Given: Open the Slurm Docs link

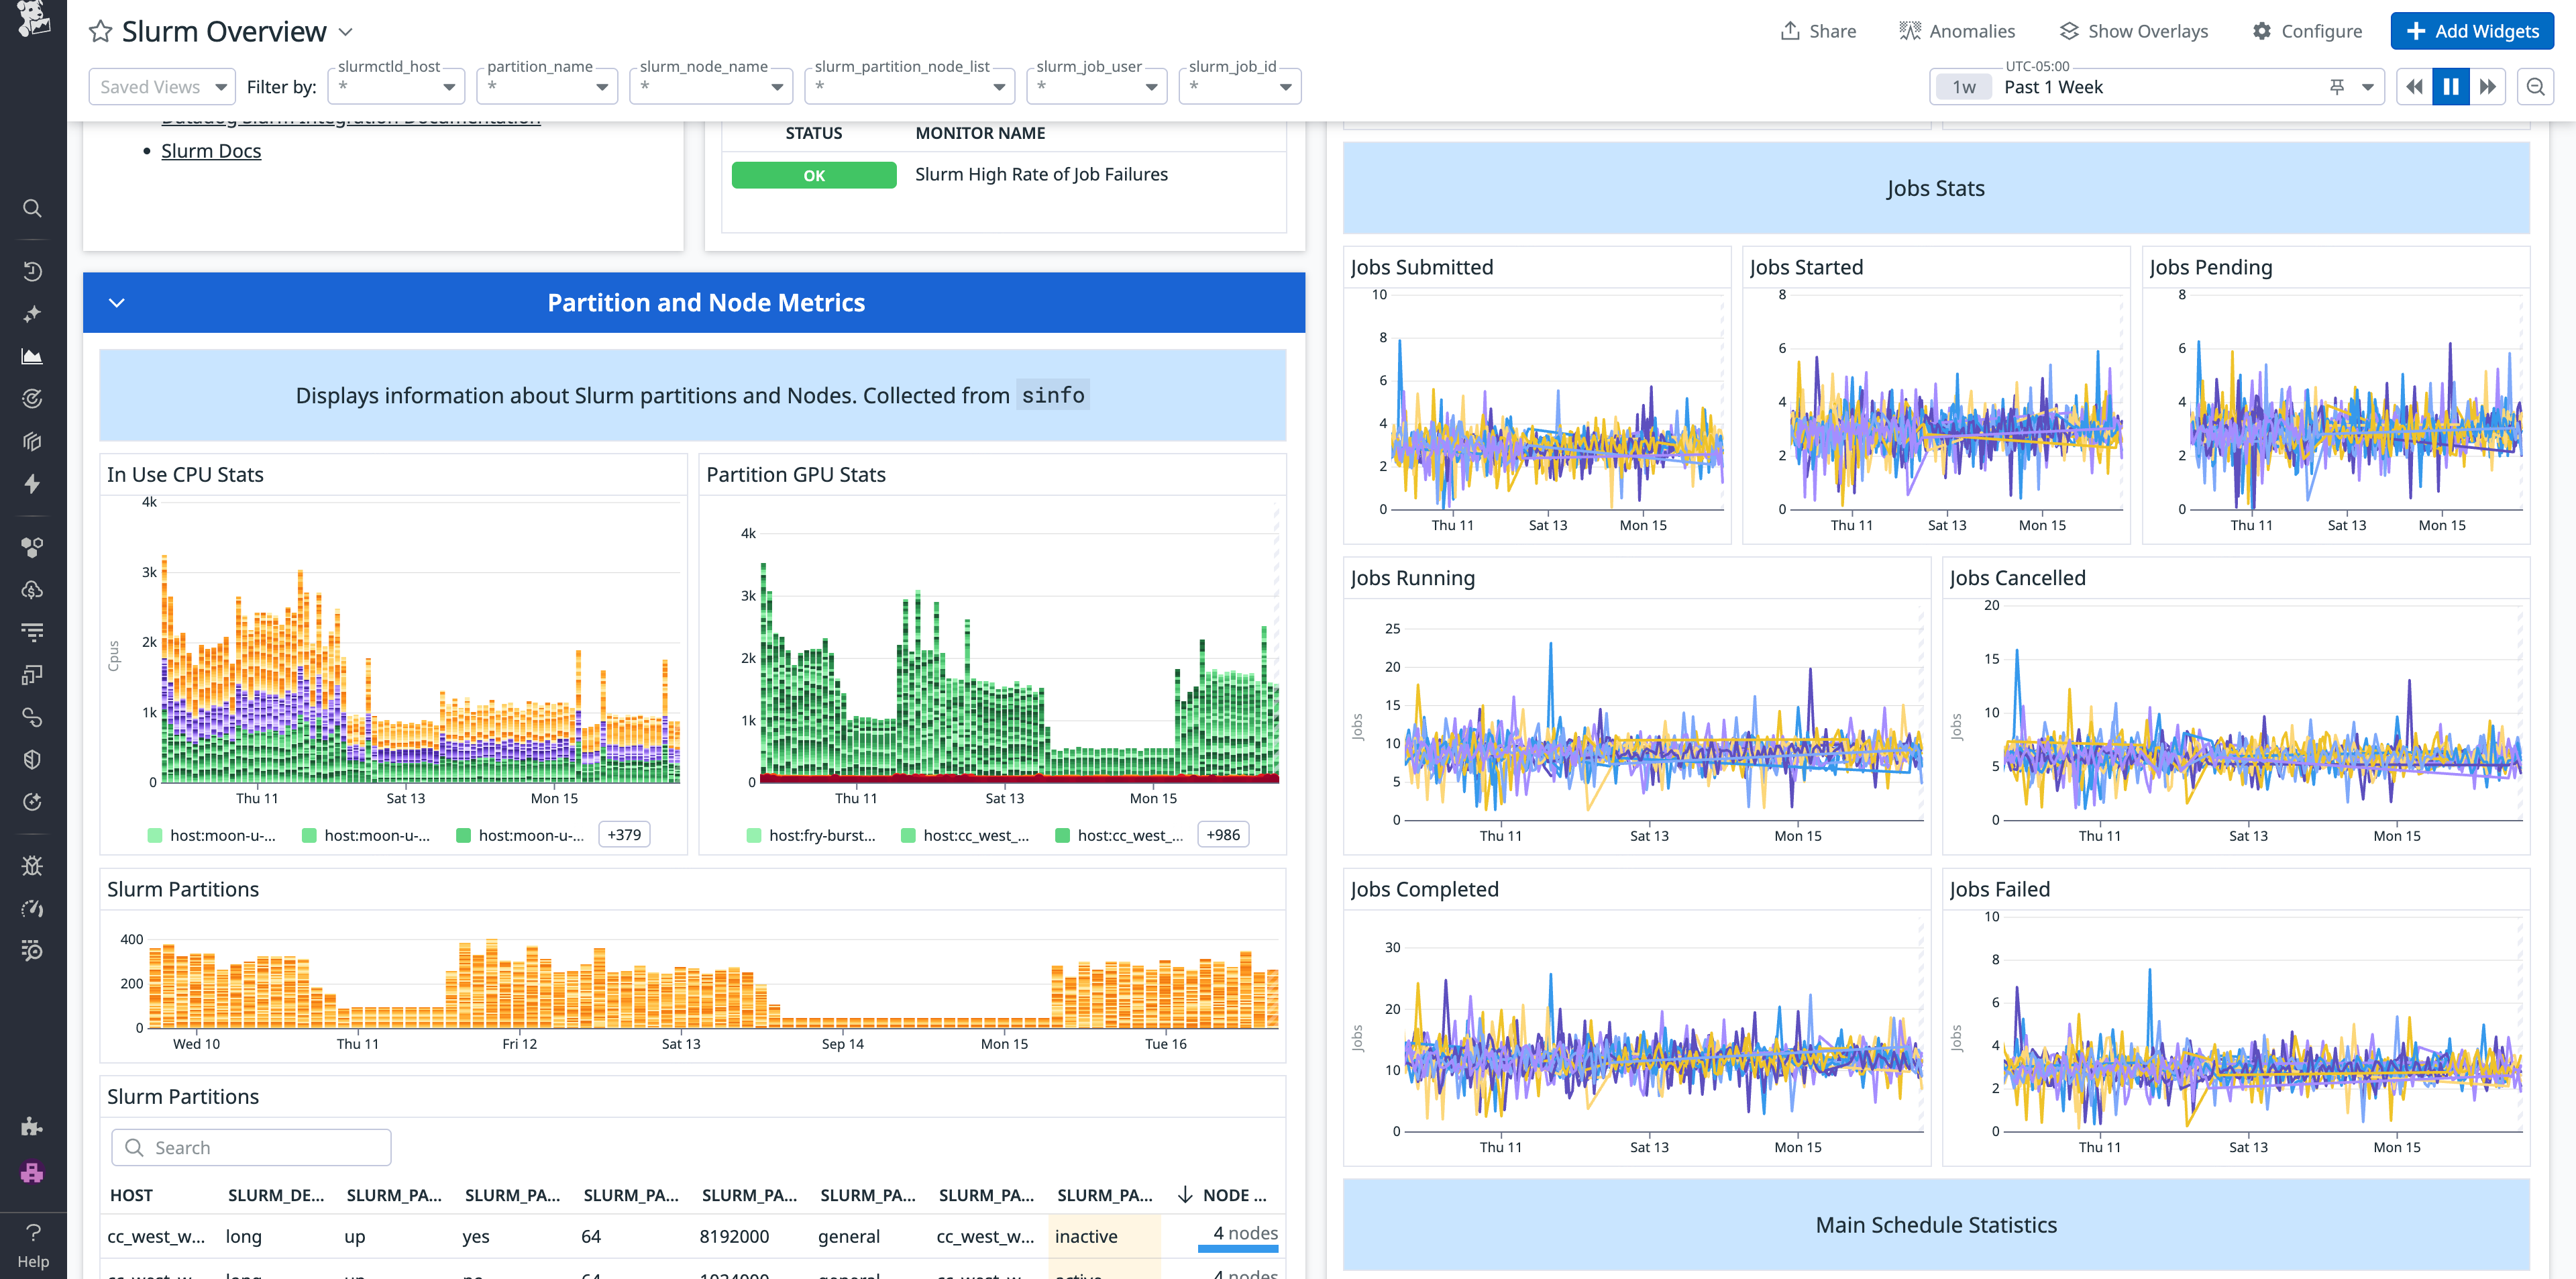Looking at the screenshot, I should (211, 150).
